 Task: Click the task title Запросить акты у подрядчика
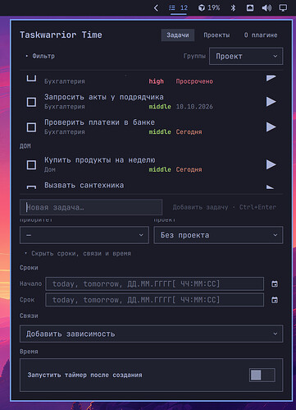[104, 97]
